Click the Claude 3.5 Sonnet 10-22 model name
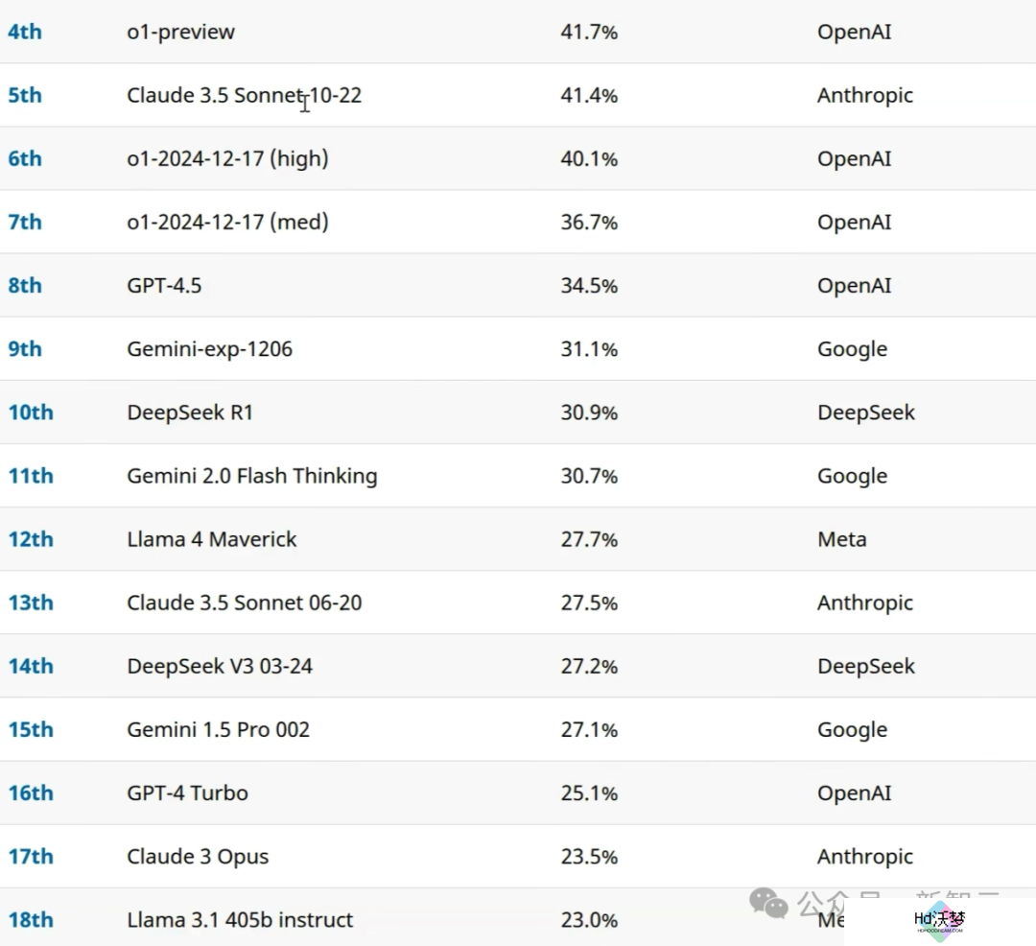Screen dimensions: 1036x946 coord(245,95)
